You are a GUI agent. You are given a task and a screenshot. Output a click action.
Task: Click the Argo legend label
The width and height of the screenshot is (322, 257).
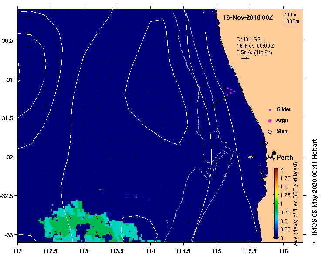(x=281, y=120)
